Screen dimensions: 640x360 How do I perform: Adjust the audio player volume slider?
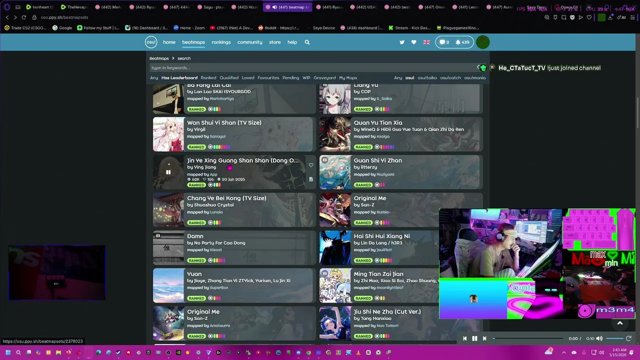click(614, 338)
